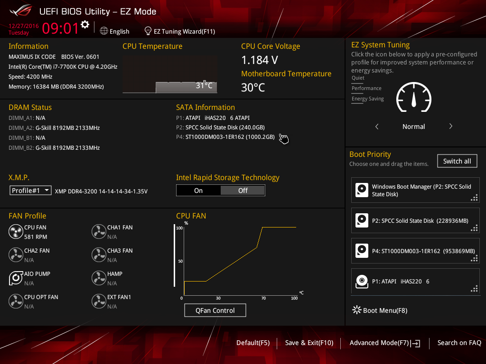Click Save & Exit(F10)
This screenshot has height=364, width=486.
(x=309, y=343)
